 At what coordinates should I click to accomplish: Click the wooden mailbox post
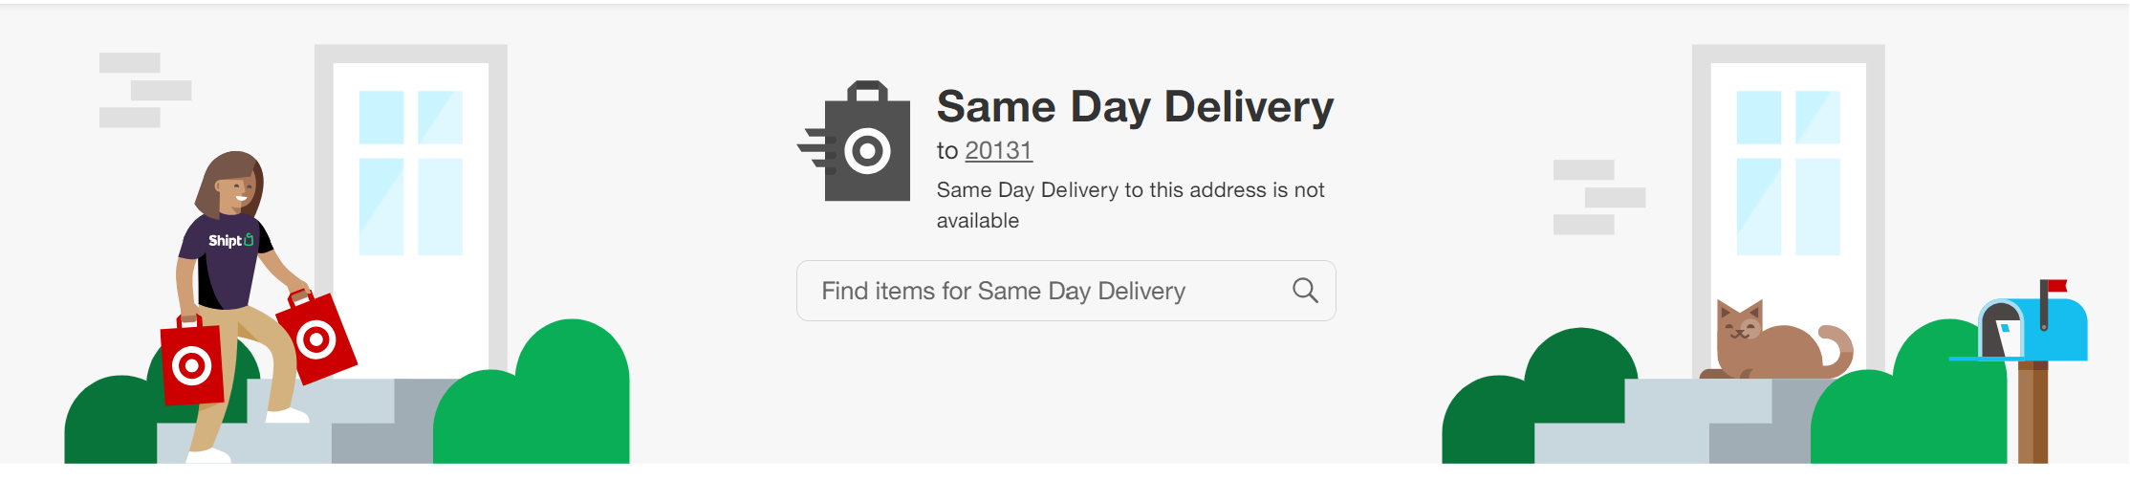[2032, 411]
